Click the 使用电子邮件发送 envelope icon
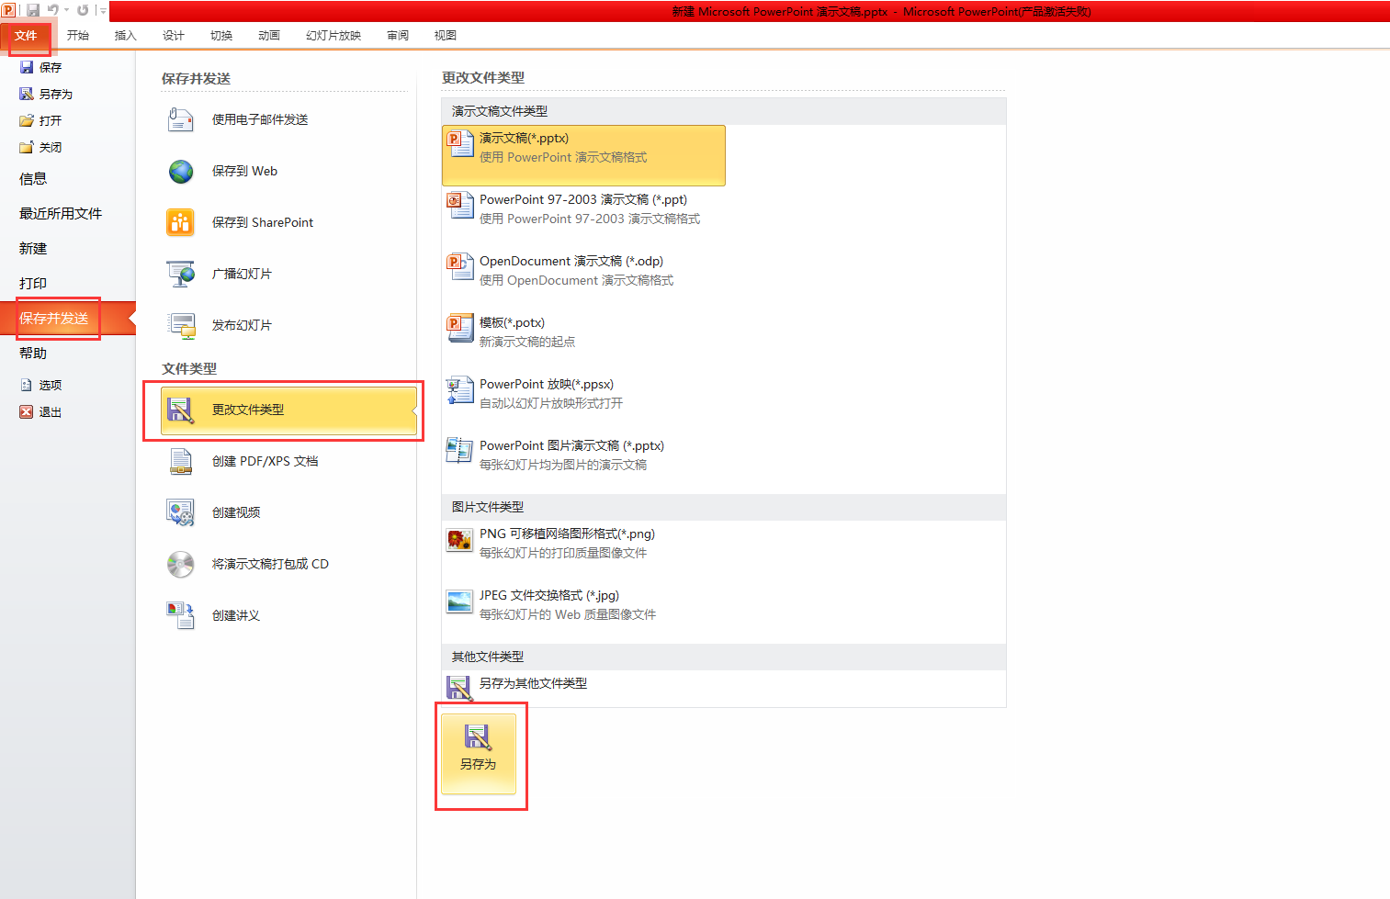This screenshot has height=899, width=1390. [181, 119]
